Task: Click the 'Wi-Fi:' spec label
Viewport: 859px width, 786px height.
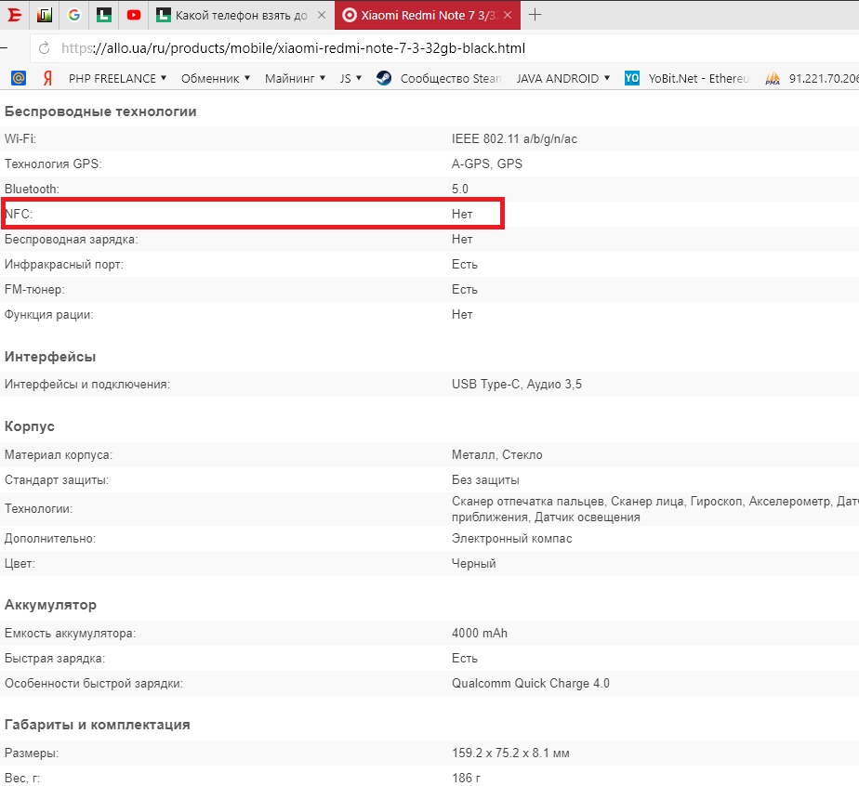Action: (x=20, y=139)
